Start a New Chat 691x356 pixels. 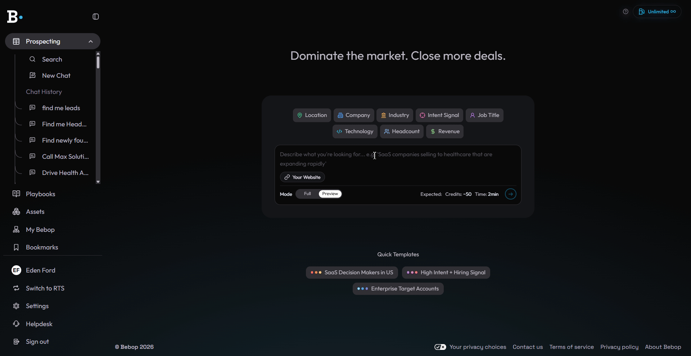tap(56, 76)
